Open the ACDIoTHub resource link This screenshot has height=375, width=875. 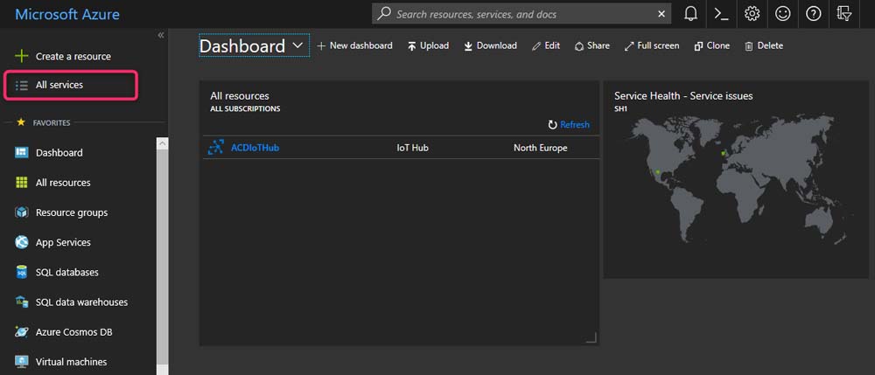click(255, 148)
